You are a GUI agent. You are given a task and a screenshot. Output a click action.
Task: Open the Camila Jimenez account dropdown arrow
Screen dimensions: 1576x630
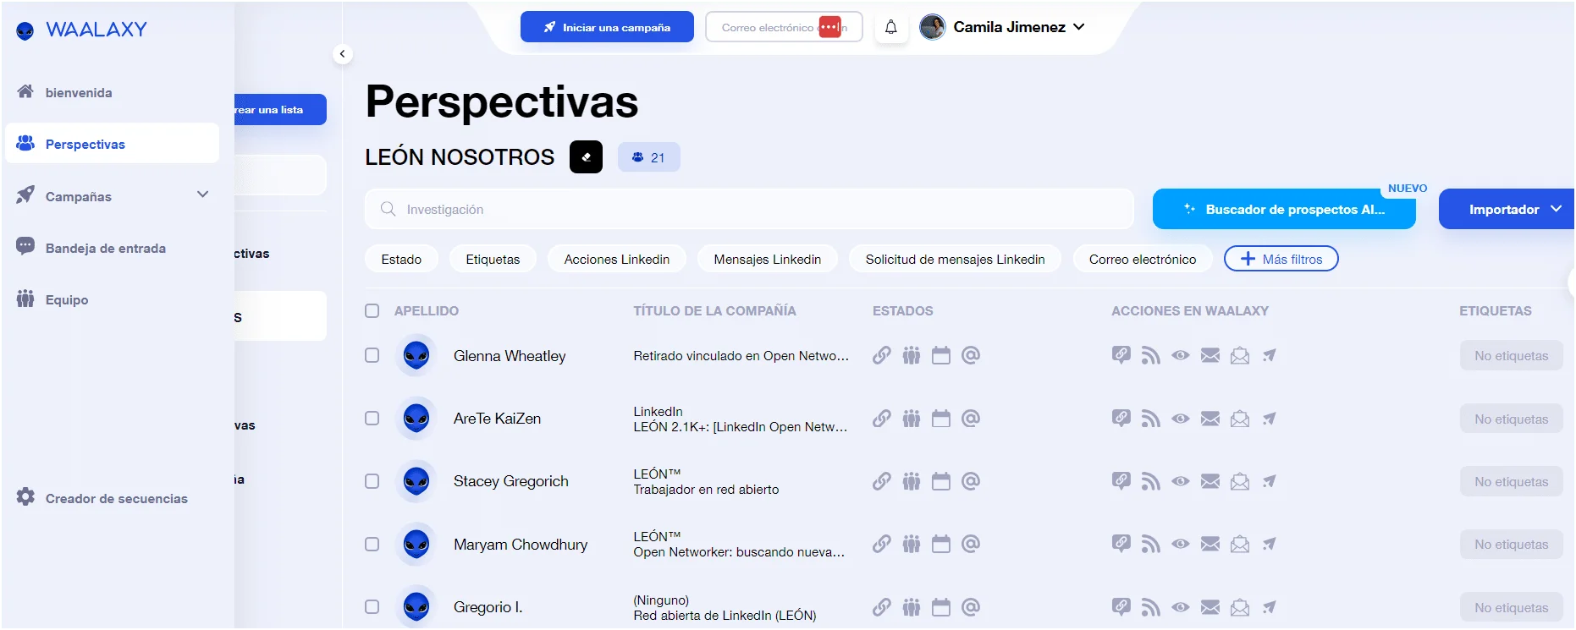(1079, 27)
